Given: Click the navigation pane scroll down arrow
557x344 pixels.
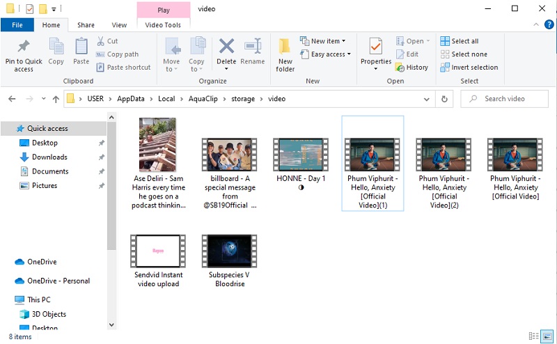Looking at the screenshot, I should click(111, 325).
